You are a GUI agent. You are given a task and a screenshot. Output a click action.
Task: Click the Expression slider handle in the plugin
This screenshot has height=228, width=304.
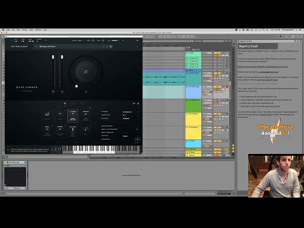(53, 57)
